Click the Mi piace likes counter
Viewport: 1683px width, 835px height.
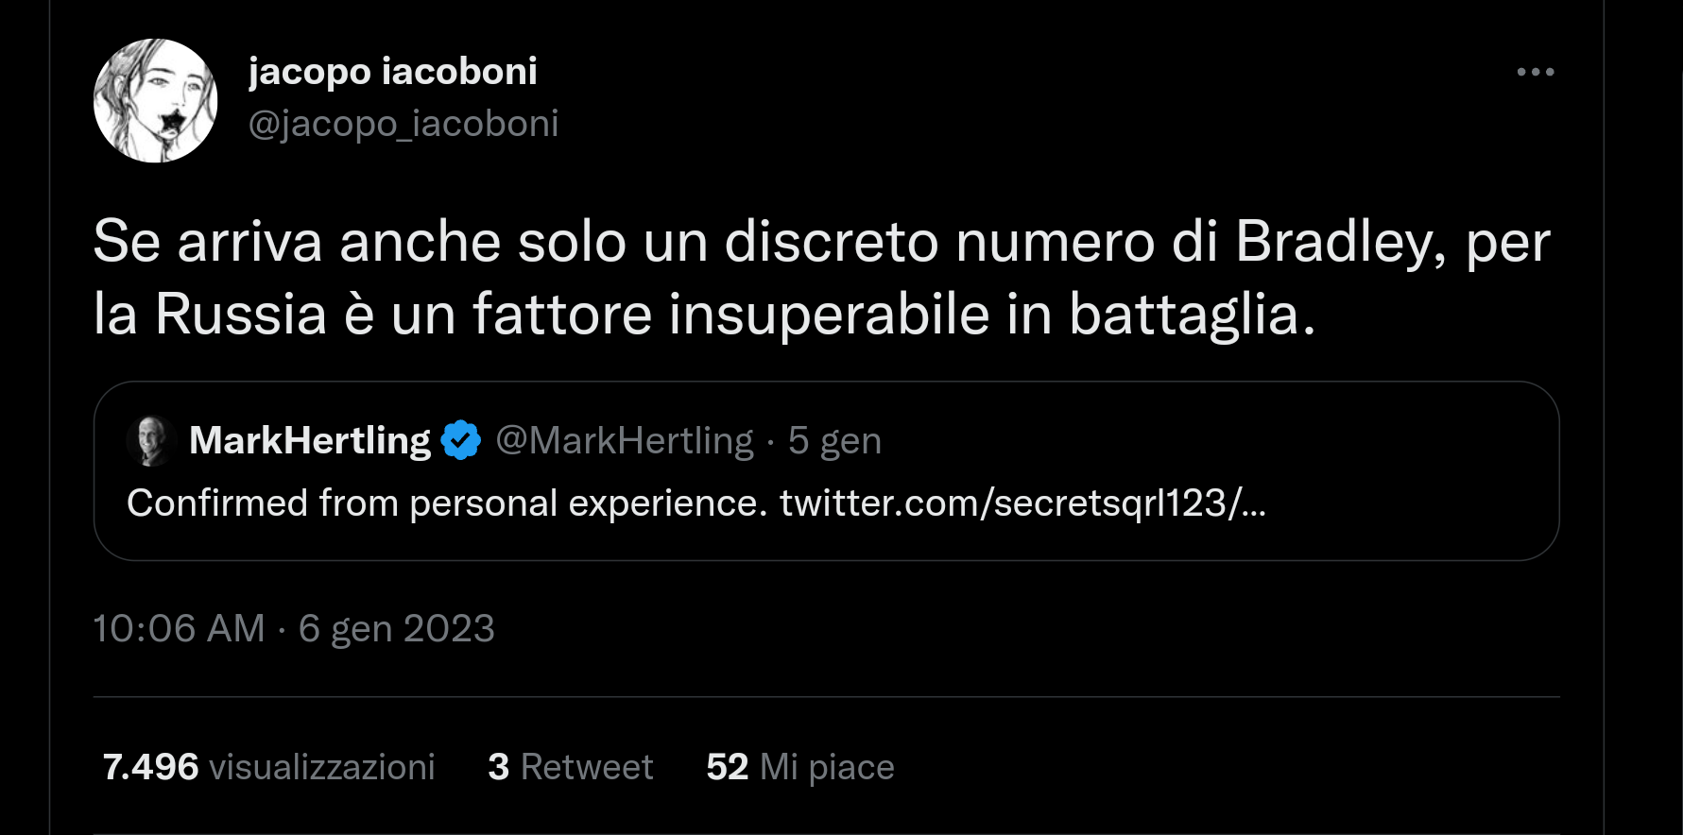799,767
